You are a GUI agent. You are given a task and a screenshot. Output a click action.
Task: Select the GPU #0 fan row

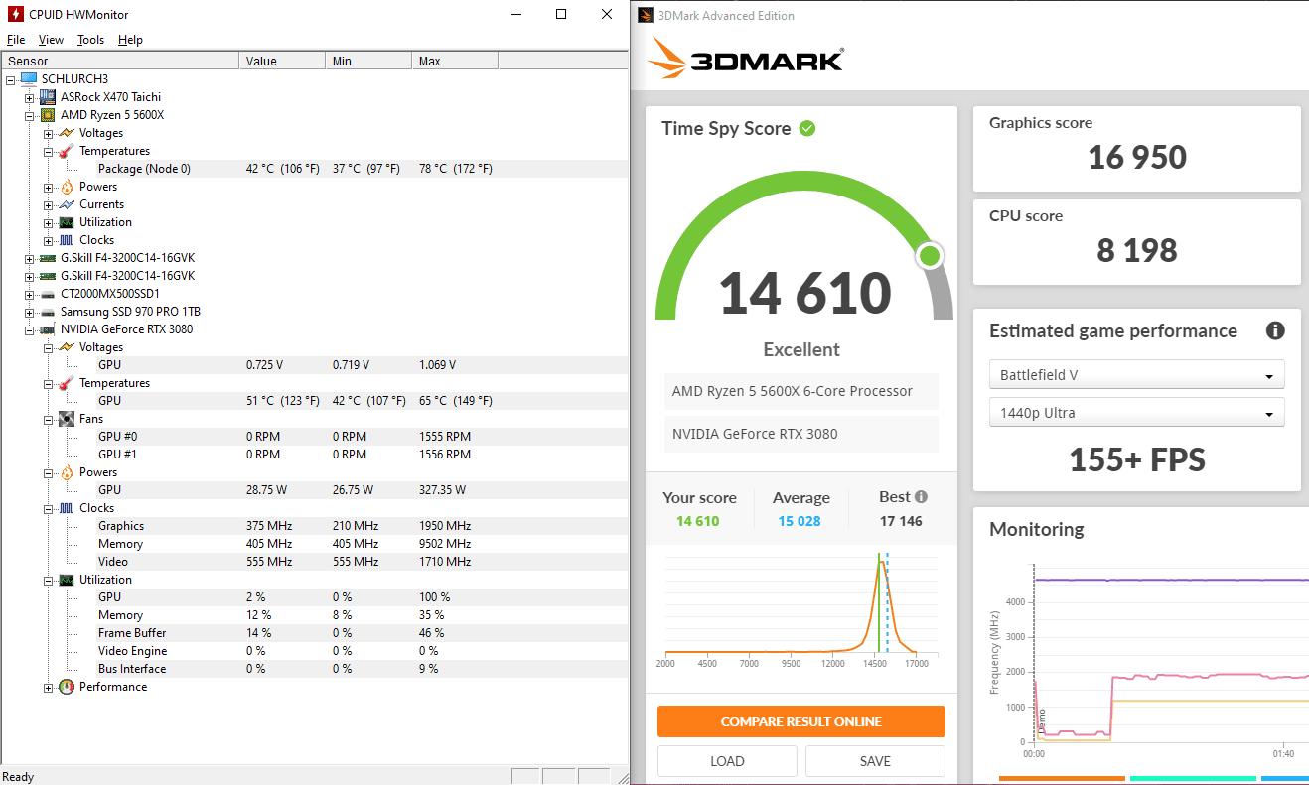point(315,437)
